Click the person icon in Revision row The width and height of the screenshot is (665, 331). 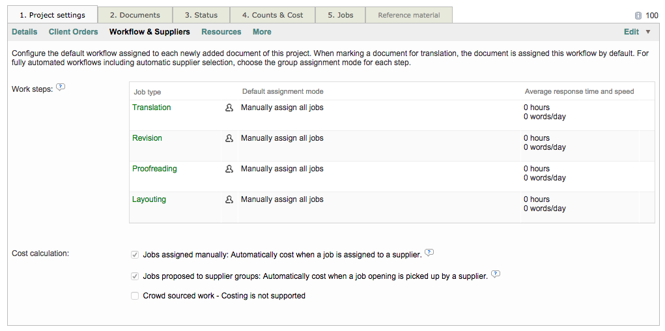(x=229, y=139)
